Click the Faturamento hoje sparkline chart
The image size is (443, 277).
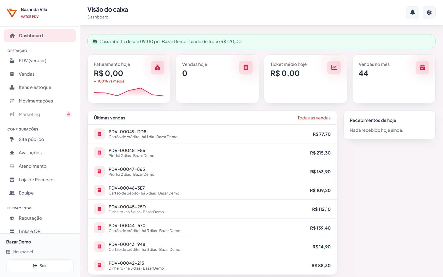coord(129,92)
